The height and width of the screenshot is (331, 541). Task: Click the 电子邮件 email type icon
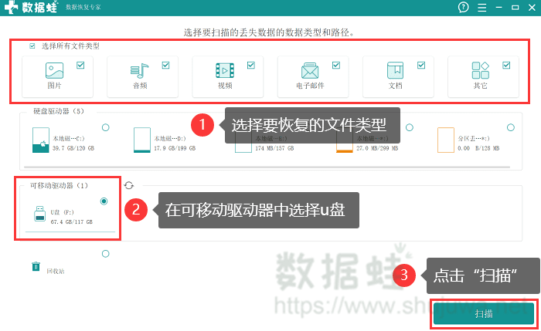(x=310, y=71)
